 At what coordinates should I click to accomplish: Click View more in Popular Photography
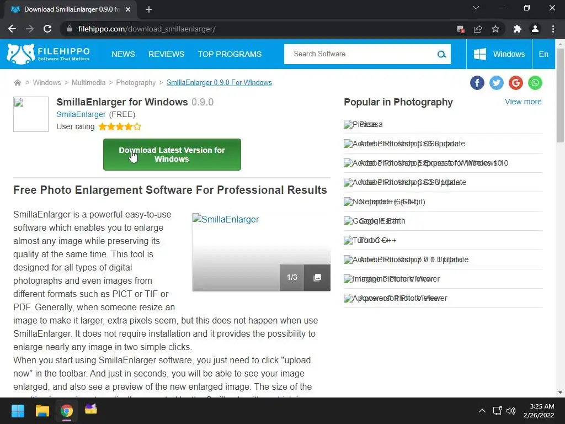coord(523,102)
